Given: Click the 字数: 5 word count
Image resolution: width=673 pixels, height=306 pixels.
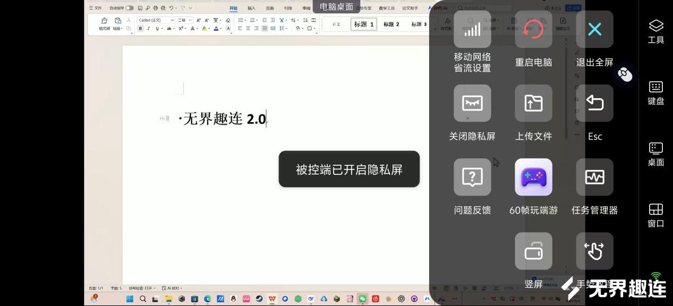Looking at the screenshot, I should tap(116, 288).
